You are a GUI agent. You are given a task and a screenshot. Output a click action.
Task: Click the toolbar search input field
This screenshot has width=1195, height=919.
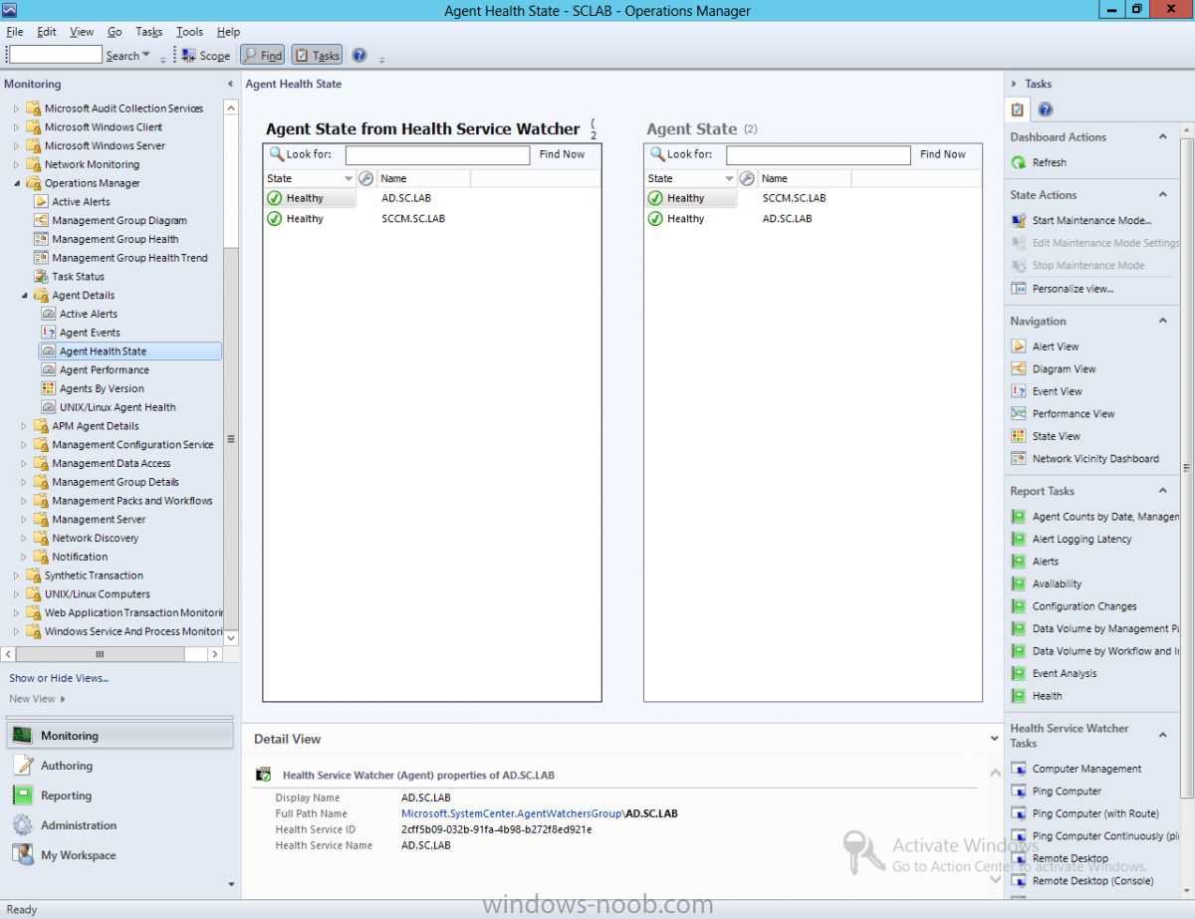click(x=56, y=55)
